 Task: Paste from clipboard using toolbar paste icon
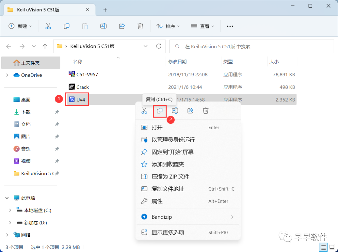(85, 26)
